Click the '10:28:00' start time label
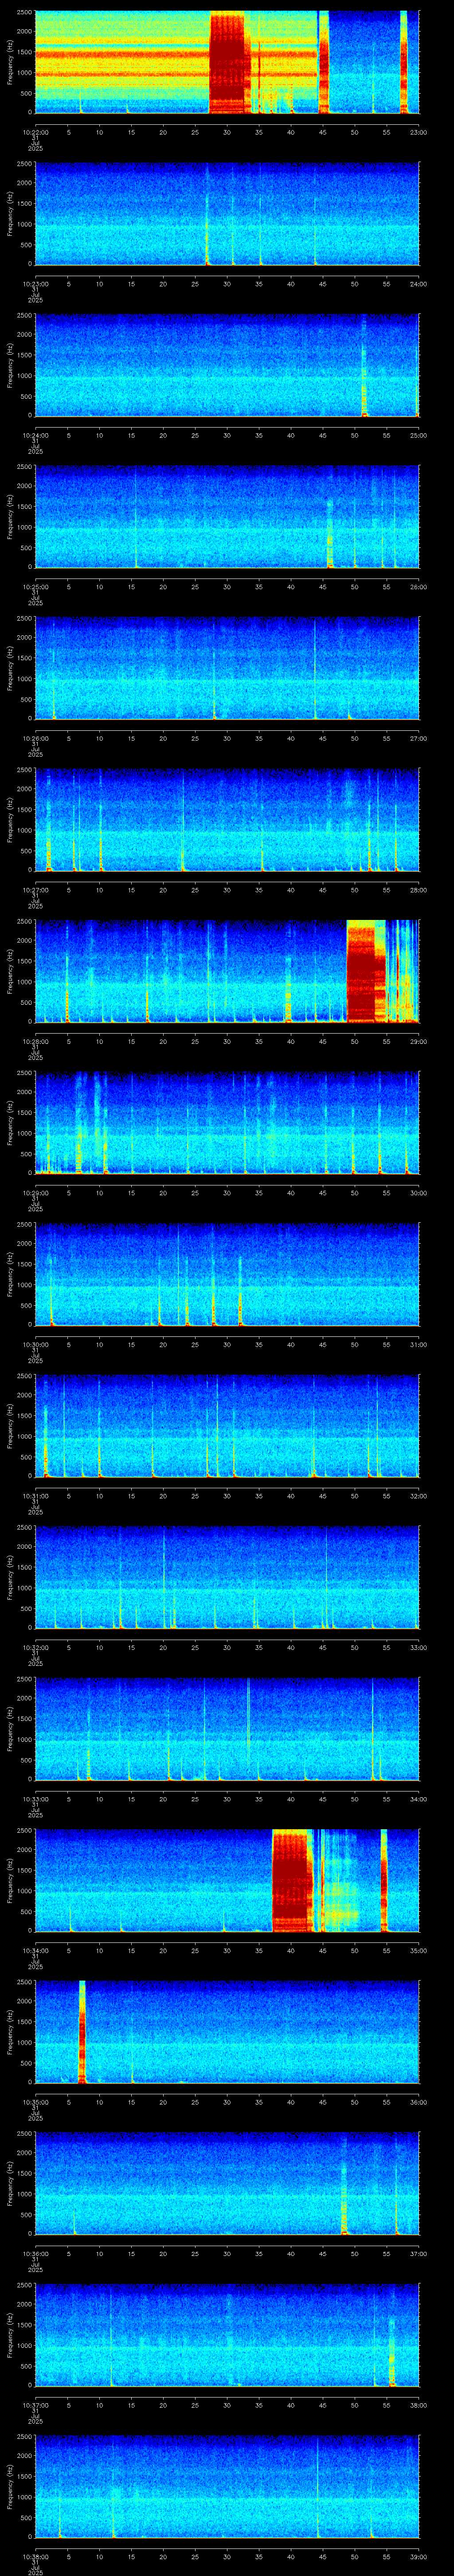The width and height of the screenshot is (454, 2576). [x=35, y=1041]
